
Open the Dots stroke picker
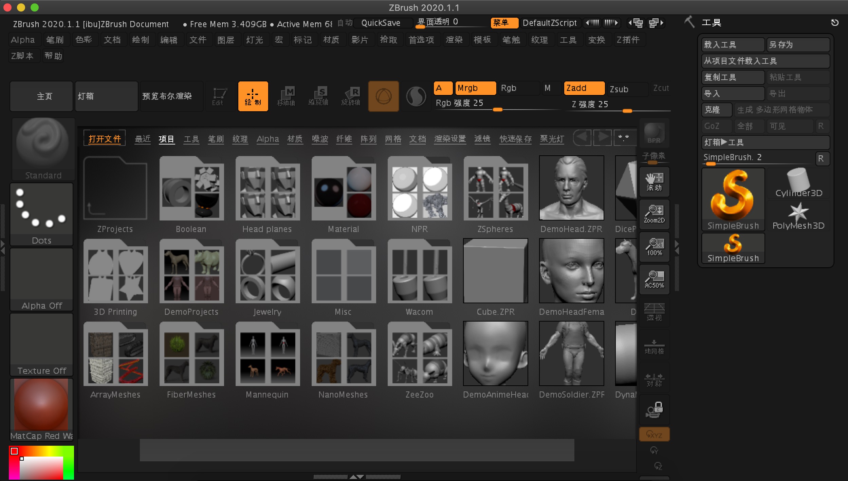[41, 214]
